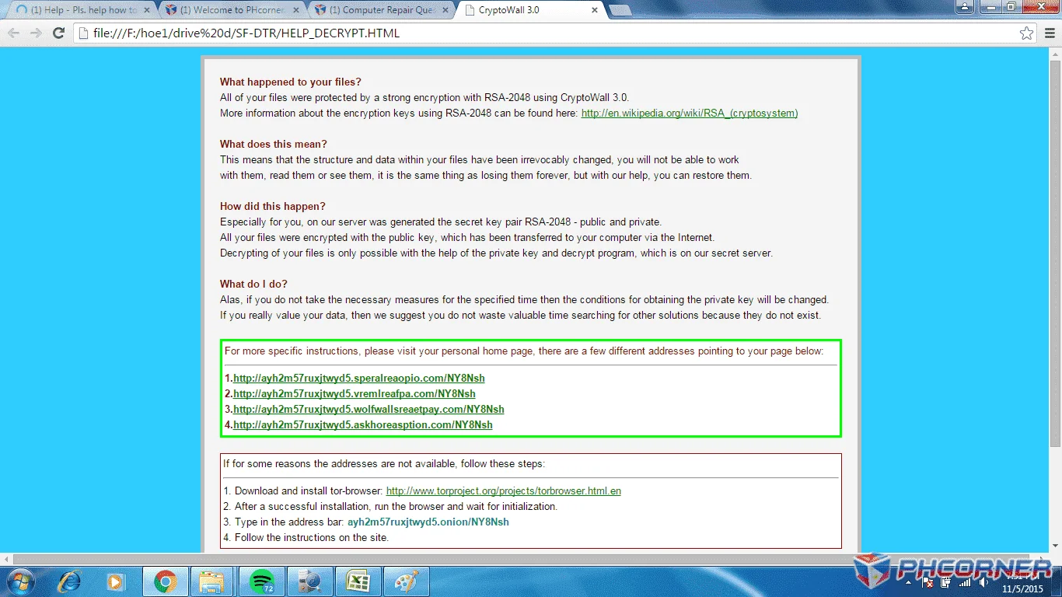Open the Action Center flag icon

pos(929,581)
